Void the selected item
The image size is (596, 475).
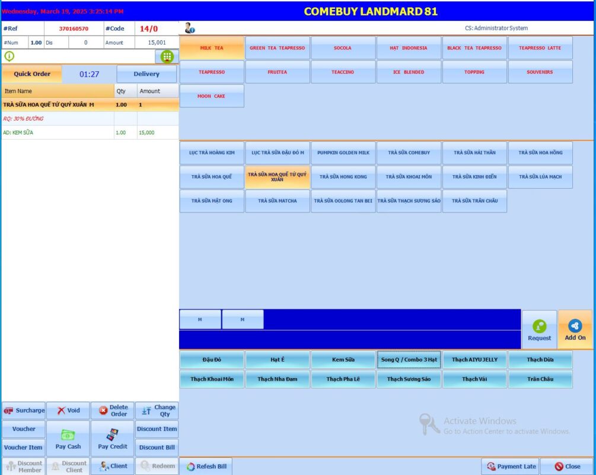click(x=68, y=410)
